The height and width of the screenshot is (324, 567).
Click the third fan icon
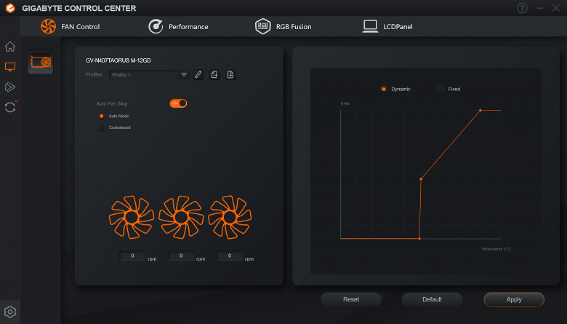(230, 217)
